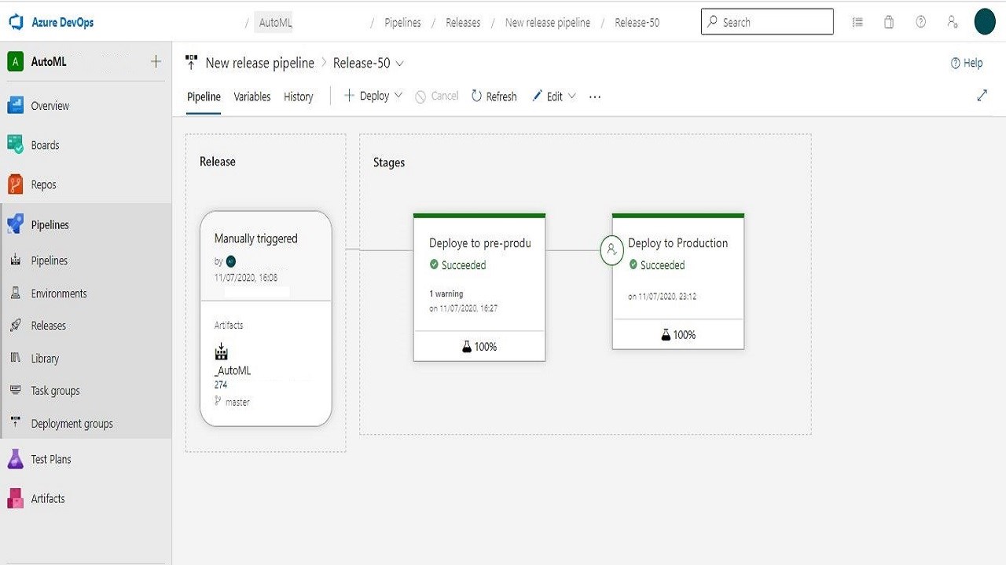Open the Deployment groups icon
The height and width of the screenshot is (565, 1006).
tap(16, 423)
